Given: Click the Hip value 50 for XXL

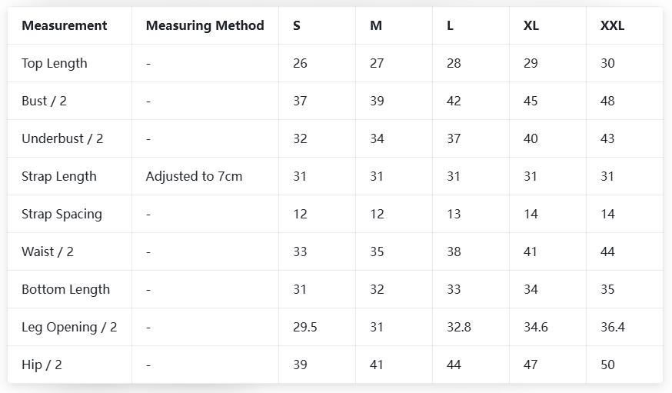Looking at the screenshot, I should [x=607, y=365].
